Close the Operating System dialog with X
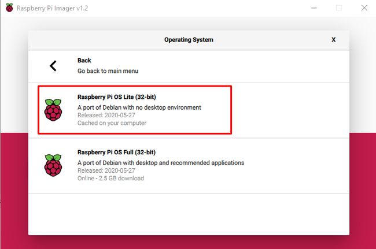The height and width of the screenshot is (249, 376). tap(334, 40)
